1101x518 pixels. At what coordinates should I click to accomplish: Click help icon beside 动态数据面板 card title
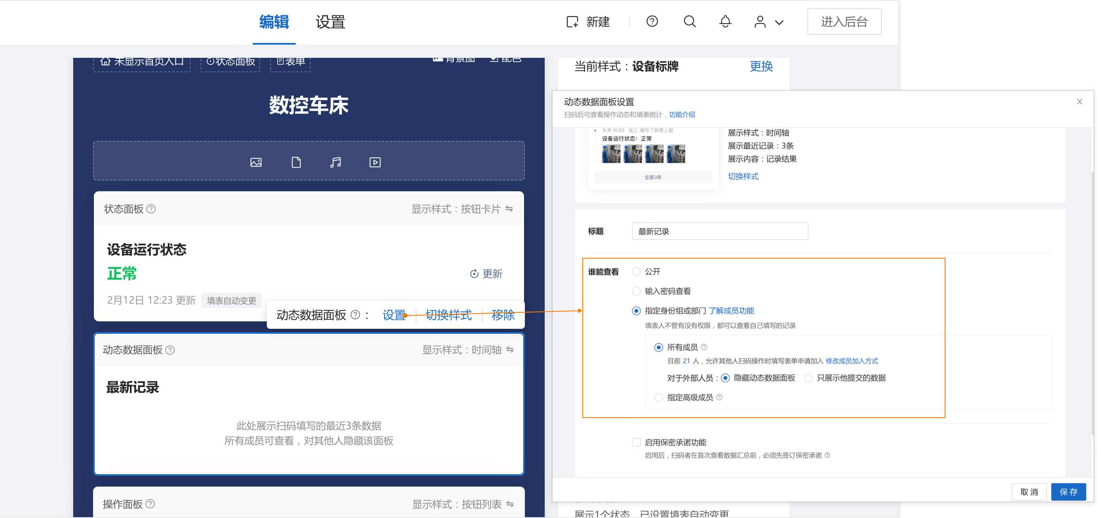pyautogui.click(x=170, y=350)
